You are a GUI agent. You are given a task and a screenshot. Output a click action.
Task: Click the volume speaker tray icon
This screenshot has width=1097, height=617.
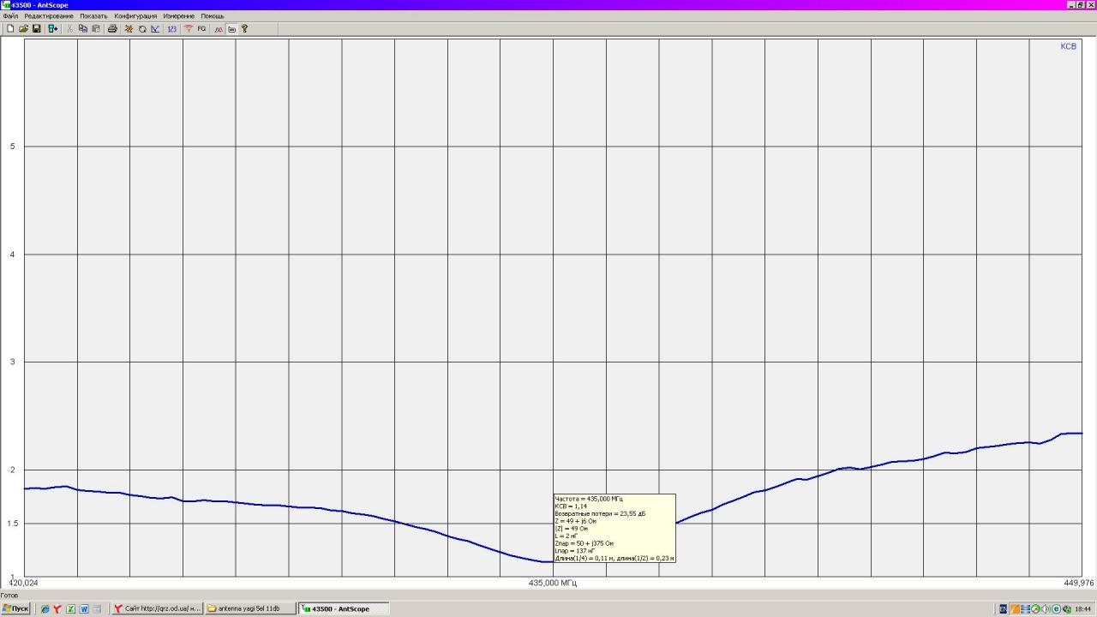1046,609
